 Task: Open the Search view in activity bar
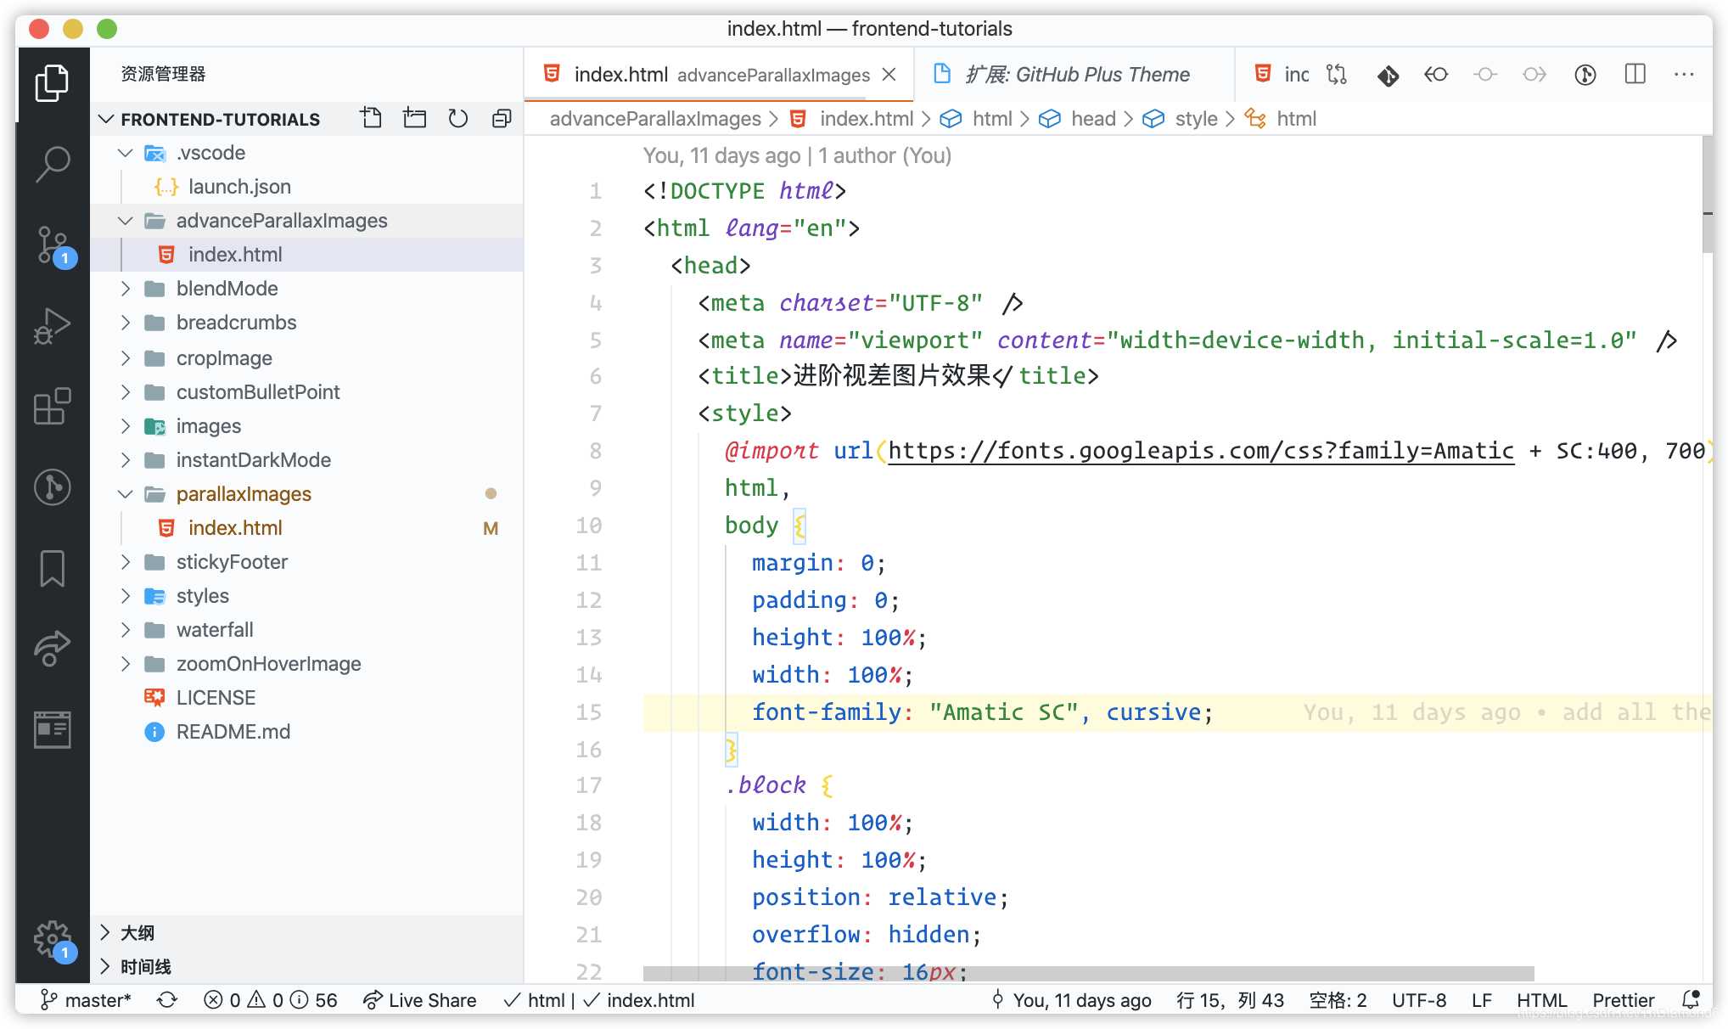[52, 164]
